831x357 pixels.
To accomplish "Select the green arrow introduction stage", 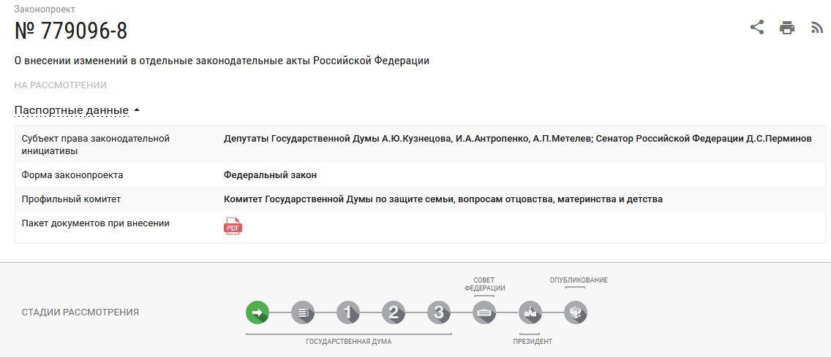I will [257, 313].
